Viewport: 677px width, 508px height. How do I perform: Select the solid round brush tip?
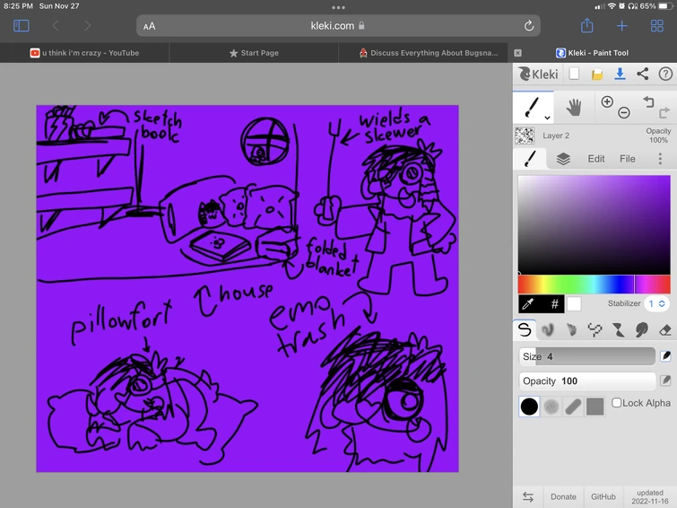point(529,407)
